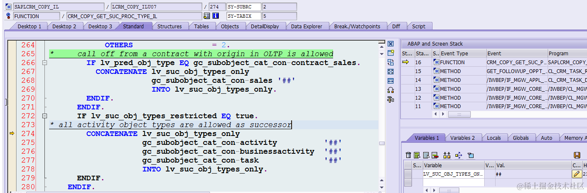Click the stack icon in row 16
This screenshot has height=193, width=587.
436,62
